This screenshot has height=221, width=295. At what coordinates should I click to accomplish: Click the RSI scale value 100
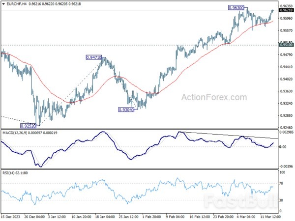pos(282,172)
